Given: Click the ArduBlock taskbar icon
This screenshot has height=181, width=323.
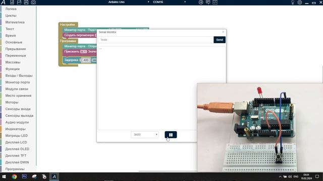Looking at the screenshot, I should click(x=54, y=176).
